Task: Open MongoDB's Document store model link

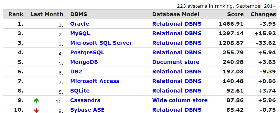Action: [176, 62]
